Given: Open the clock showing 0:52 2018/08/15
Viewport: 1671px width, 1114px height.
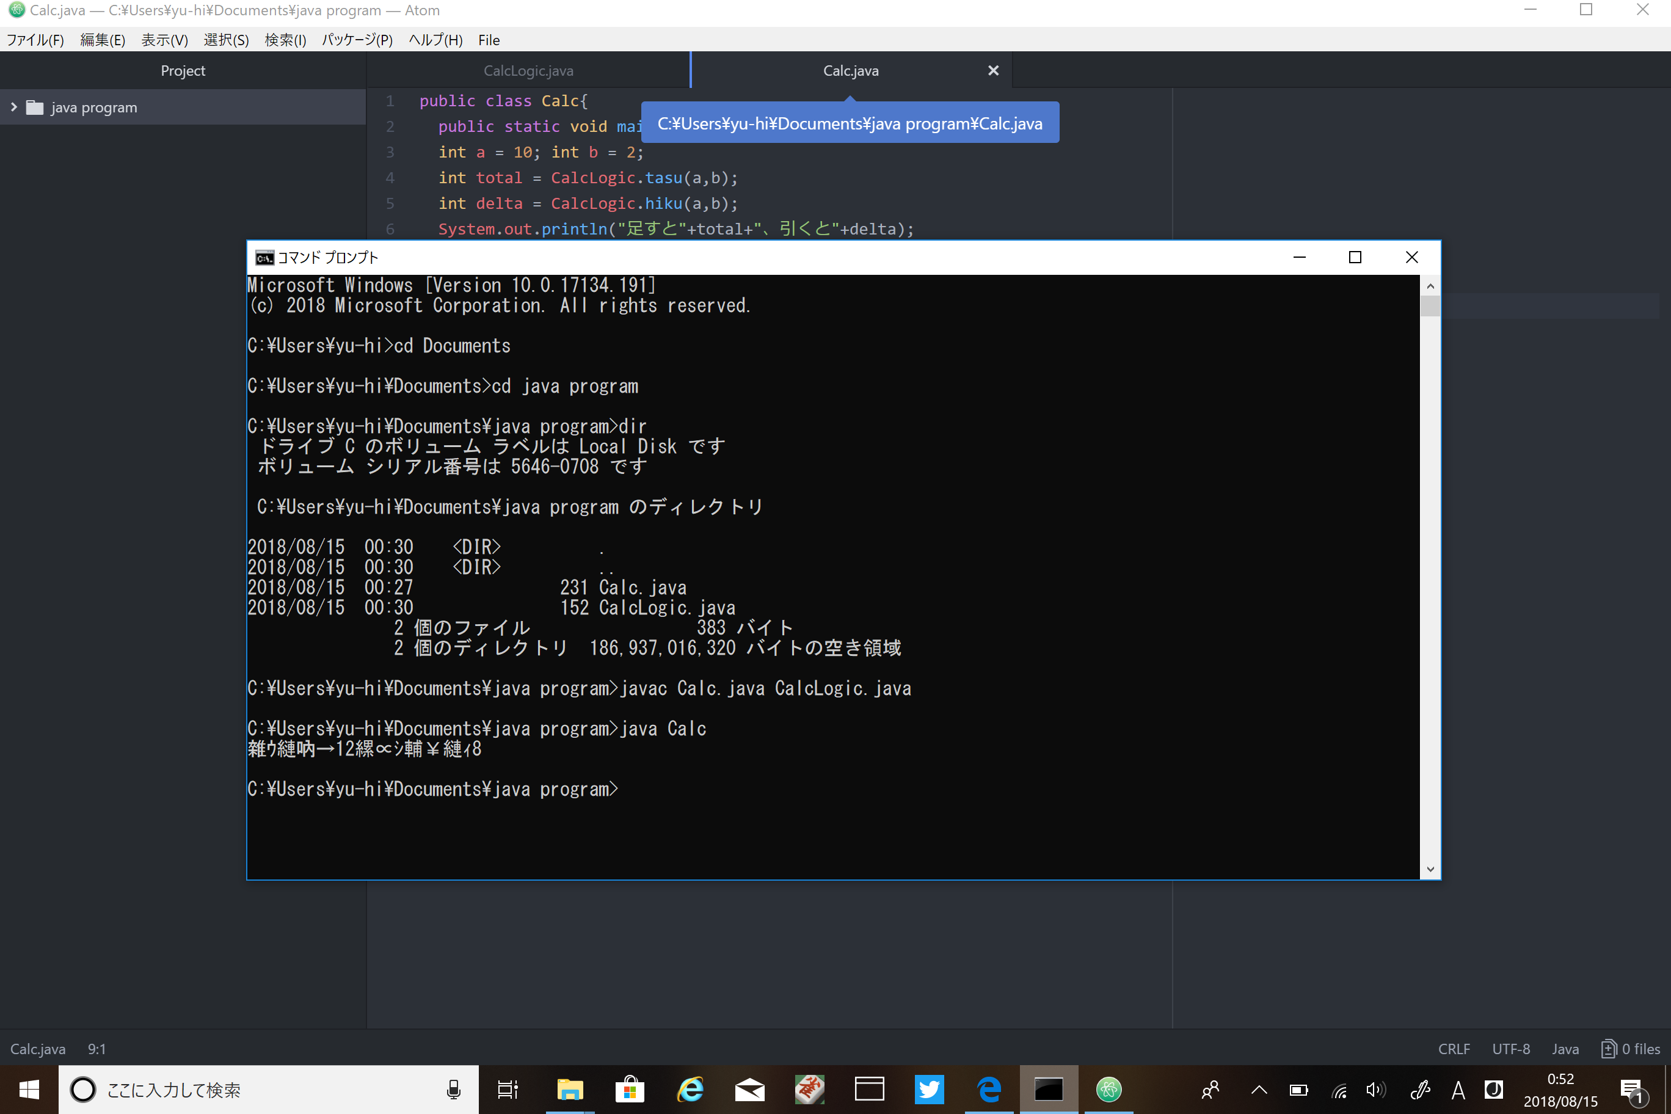Looking at the screenshot, I should [x=1560, y=1090].
